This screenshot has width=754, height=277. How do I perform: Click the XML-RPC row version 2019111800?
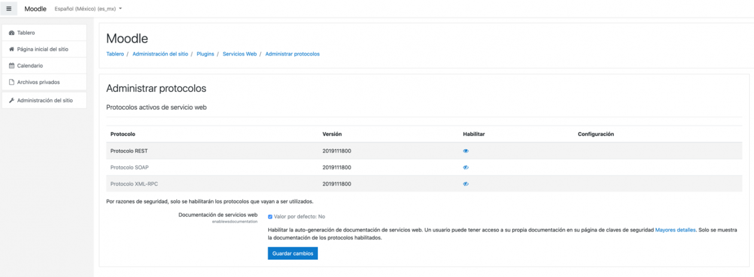click(337, 184)
